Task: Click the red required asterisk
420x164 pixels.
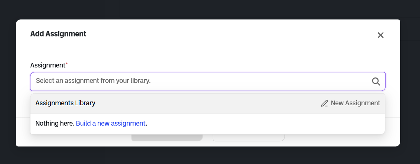Action: coord(67,63)
